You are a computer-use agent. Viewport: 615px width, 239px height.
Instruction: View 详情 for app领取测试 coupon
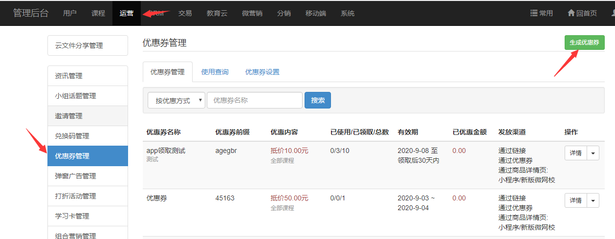pyautogui.click(x=575, y=153)
